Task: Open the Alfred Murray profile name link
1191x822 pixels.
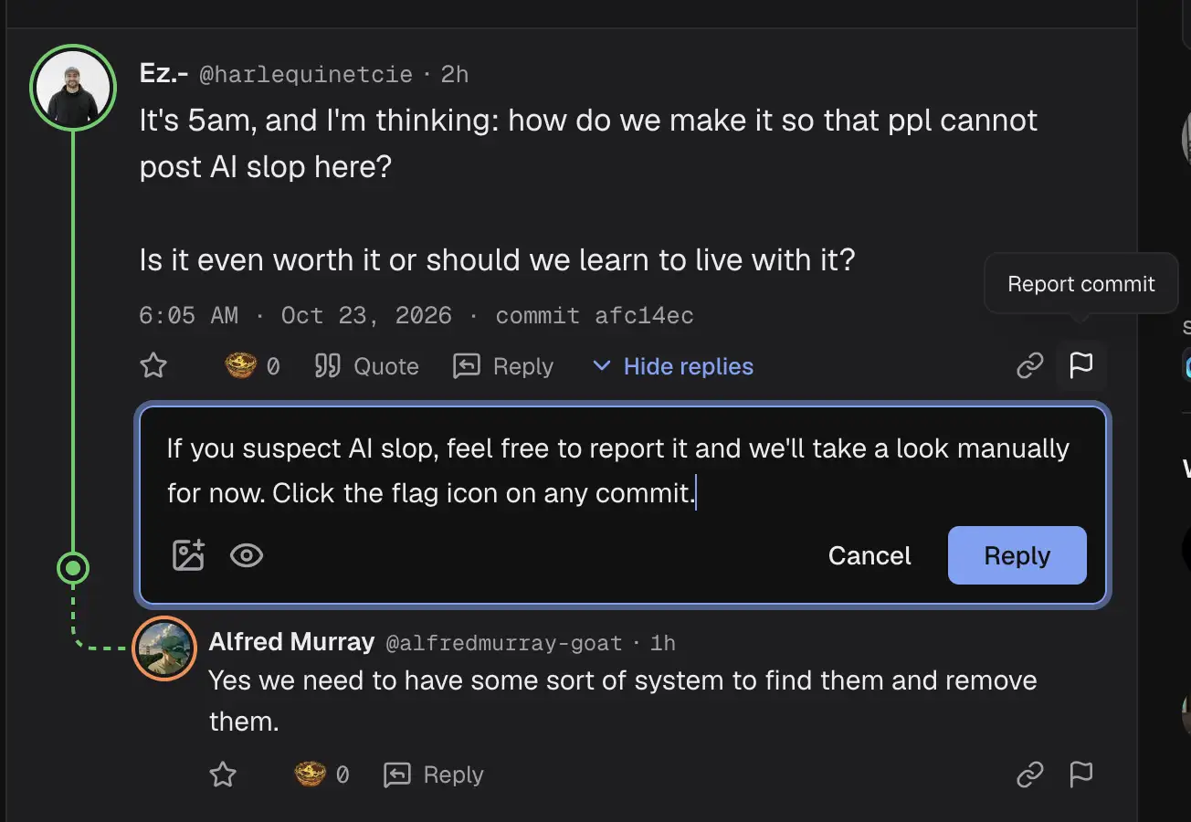Action: click(x=291, y=642)
